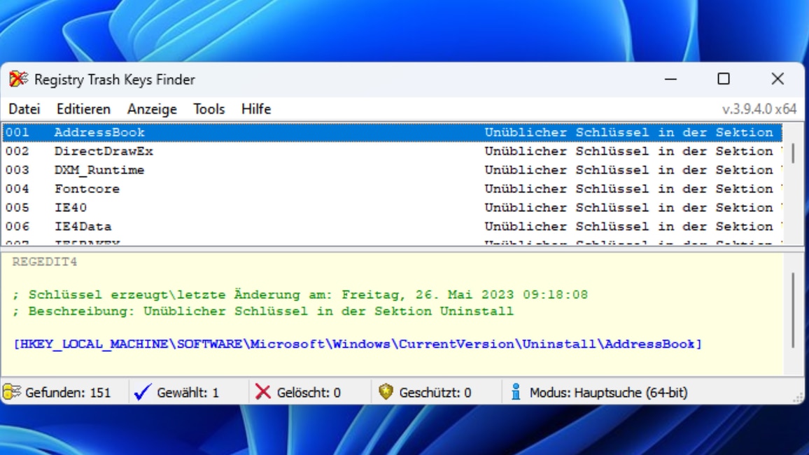Click the red X Gelöscht icon
This screenshot has width=809, height=455.
(x=263, y=392)
